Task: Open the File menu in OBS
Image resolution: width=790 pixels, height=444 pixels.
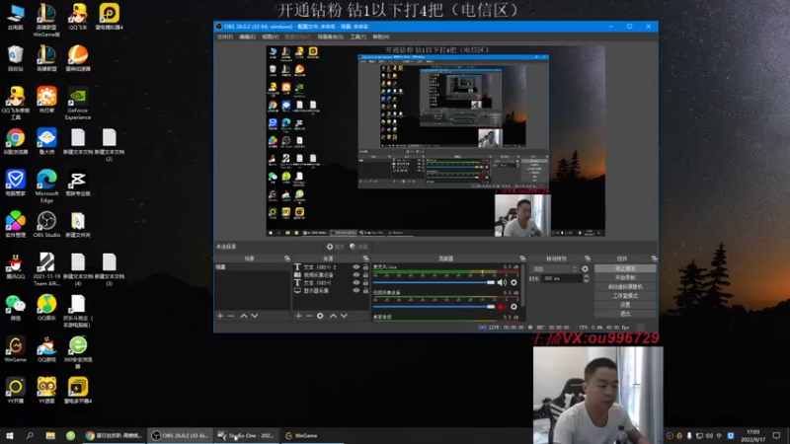Action: click(225, 37)
